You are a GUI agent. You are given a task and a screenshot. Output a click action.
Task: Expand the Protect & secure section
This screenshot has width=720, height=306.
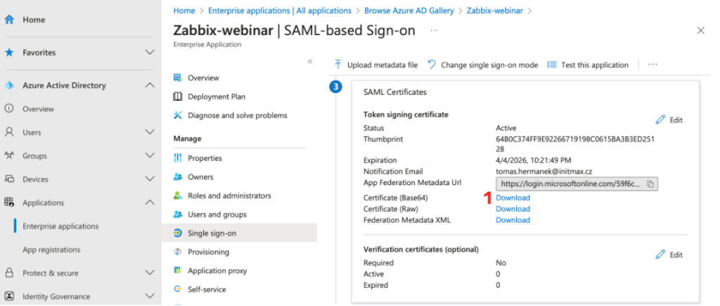[x=149, y=273]
